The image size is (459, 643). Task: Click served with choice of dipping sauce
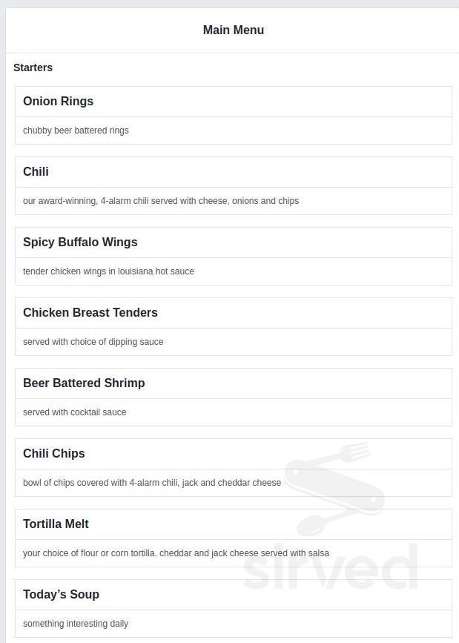[93, 342]
